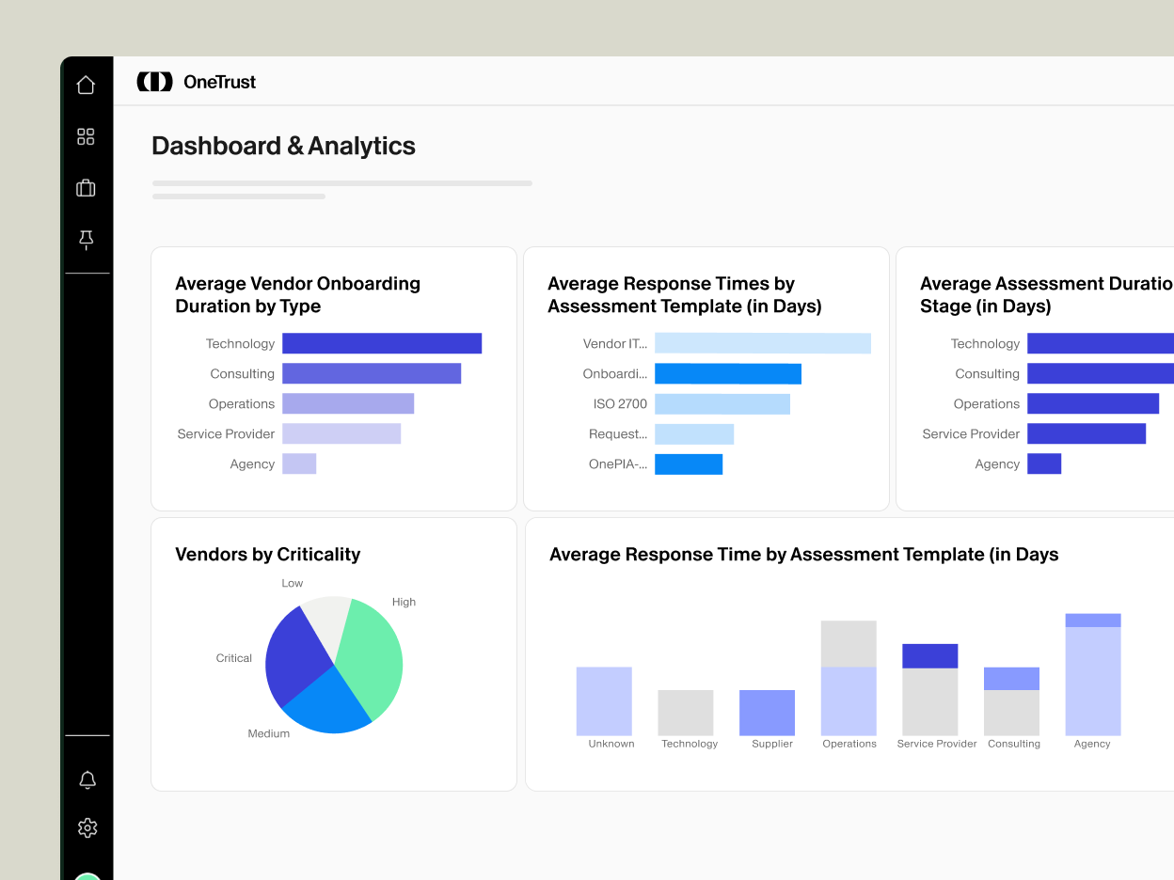Screen dimensions: 1174x880
Task: Select the briefcase icon in the sidebar
Action: click(x=87, y=188)
